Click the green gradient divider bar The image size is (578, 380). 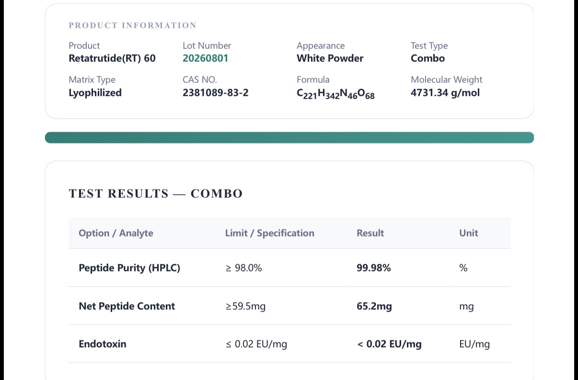[289, 138]
